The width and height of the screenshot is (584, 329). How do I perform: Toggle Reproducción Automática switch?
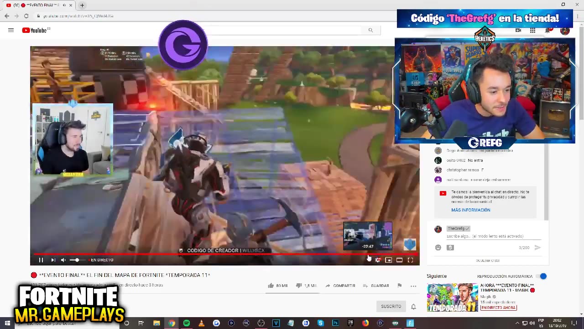point(542,276)
